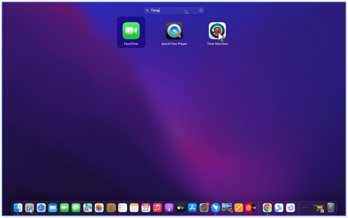Clear the Launchpad search field text
Viewport: 348px width, 218px height.
(x=201, y=10)
